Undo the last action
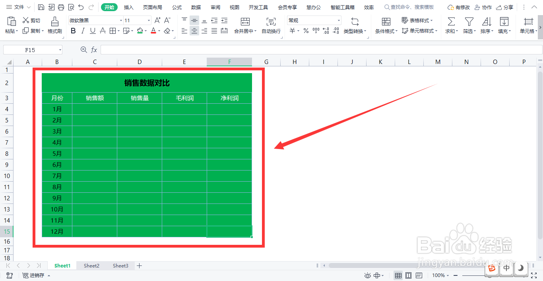 (x=81, y=7)
